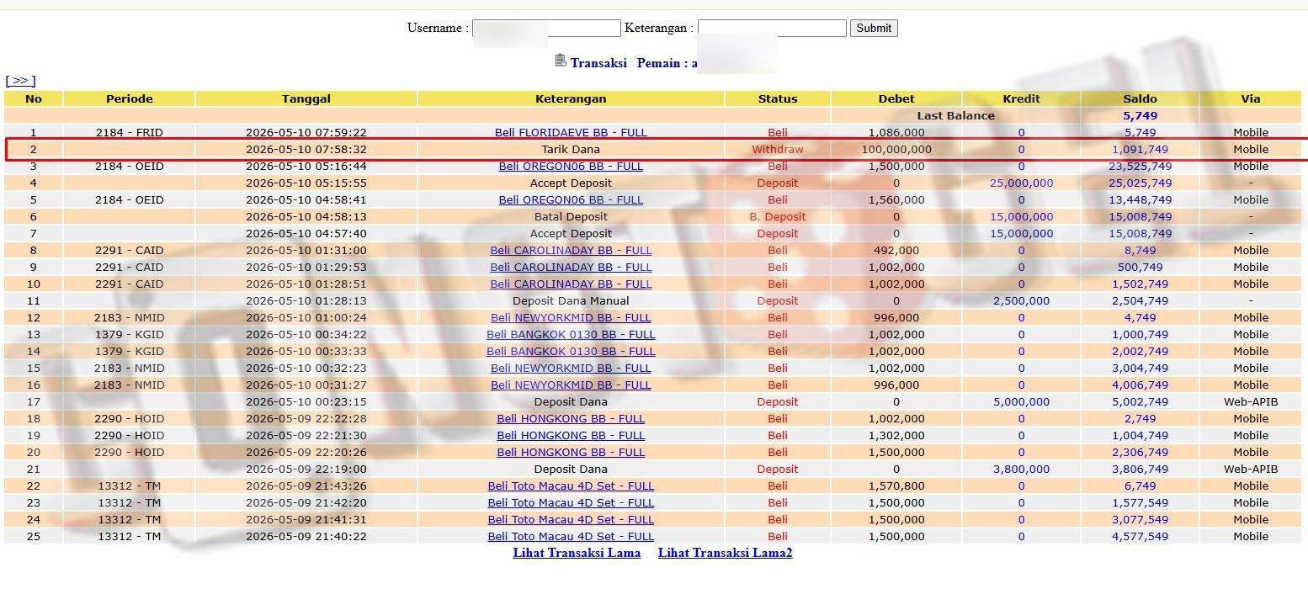Click the Last Balance value 5,749
The image size is (1308, 589).
[x=1140, y=115]
